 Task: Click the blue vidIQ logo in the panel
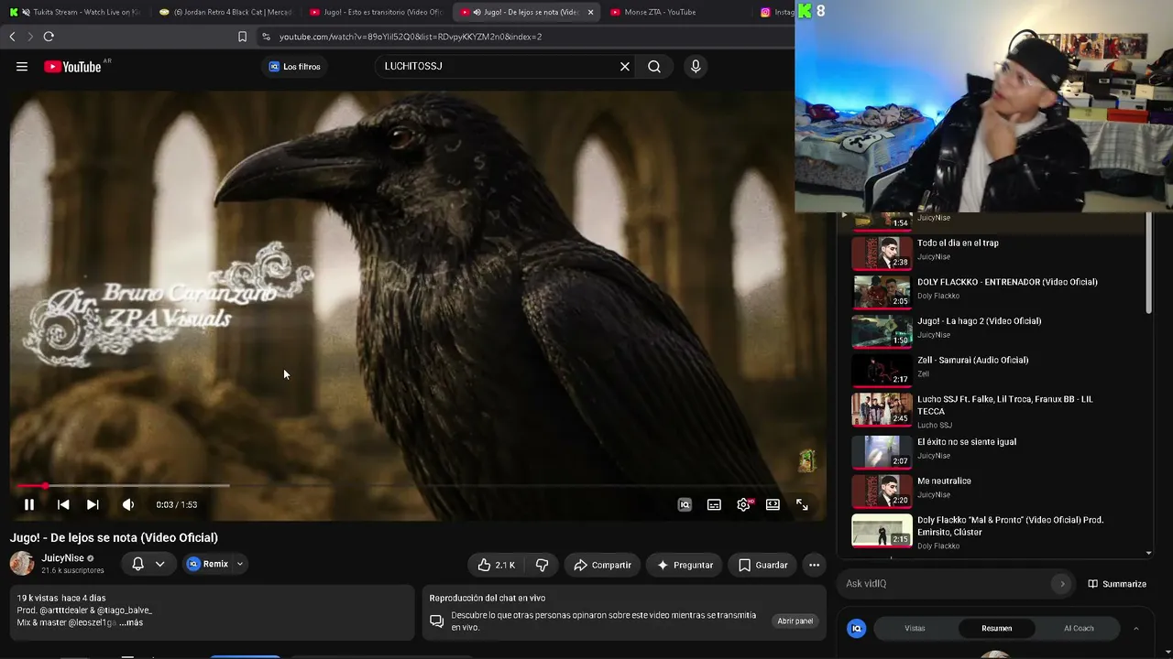(x=857, y=629)
